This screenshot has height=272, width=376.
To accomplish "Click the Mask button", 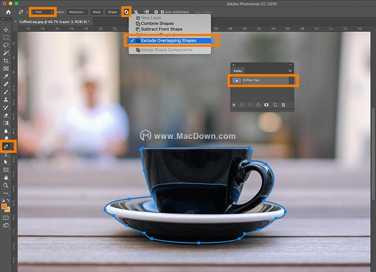I will [96, 12].
